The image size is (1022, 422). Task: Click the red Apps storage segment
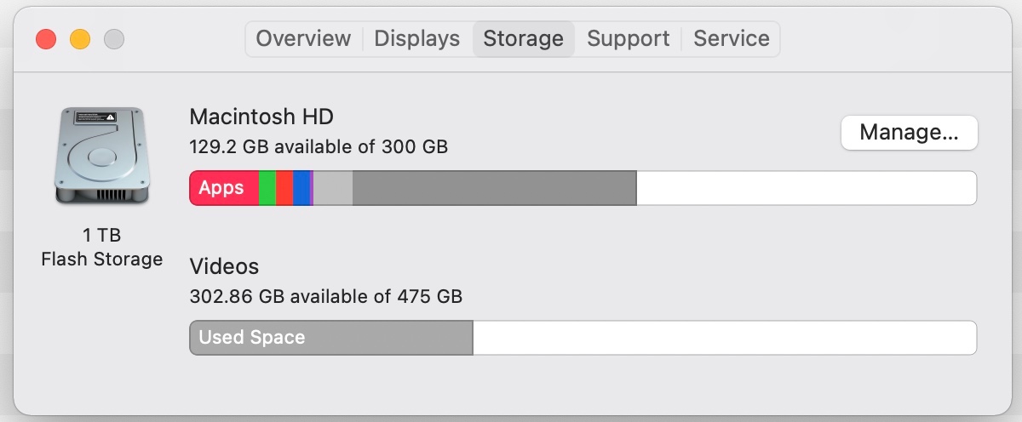pyautogui.click(x=222, y=188)
